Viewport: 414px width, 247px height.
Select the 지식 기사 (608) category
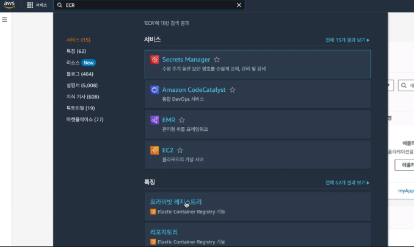tap(82, 97)
